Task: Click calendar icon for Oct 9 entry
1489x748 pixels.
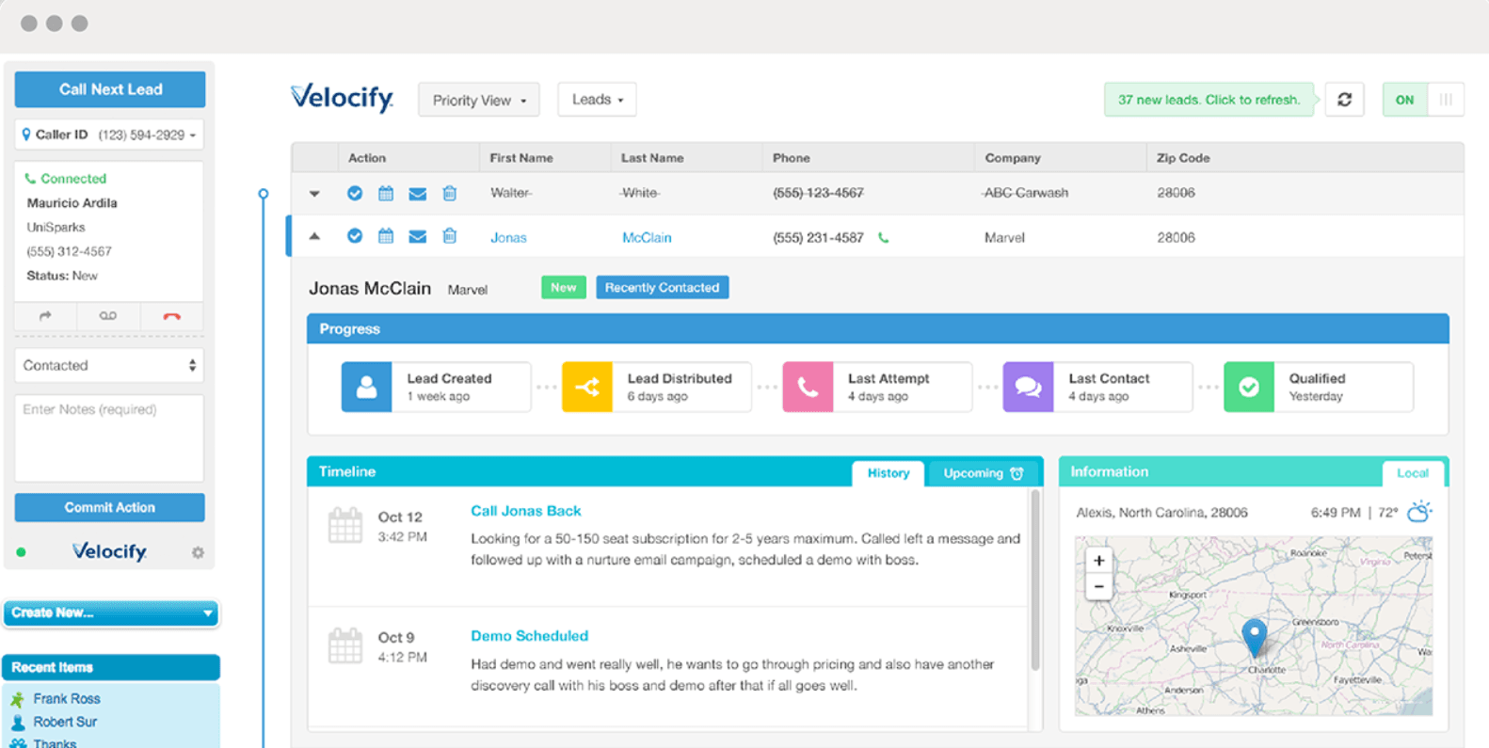Action: pos(345,645)
